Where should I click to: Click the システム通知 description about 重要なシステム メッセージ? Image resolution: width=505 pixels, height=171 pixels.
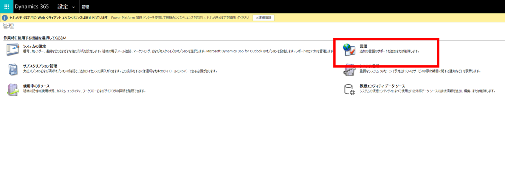pos(420,71)
